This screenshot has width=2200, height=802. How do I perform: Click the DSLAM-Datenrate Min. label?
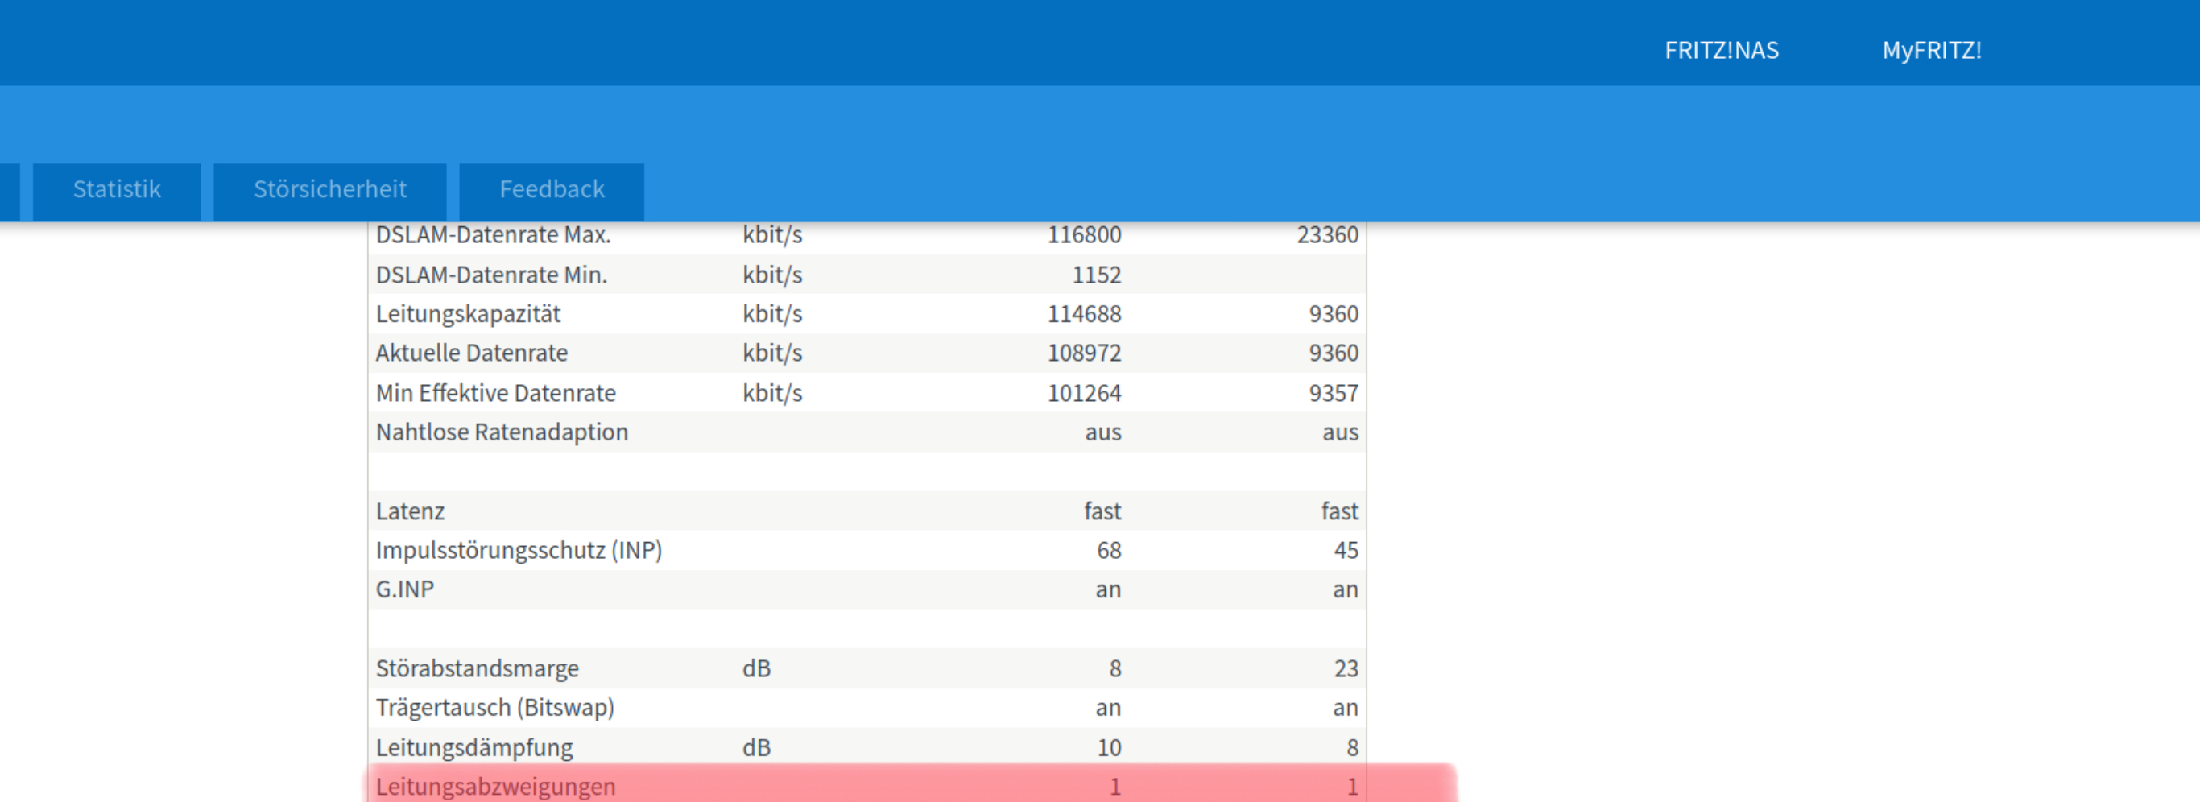click(491, 275)
